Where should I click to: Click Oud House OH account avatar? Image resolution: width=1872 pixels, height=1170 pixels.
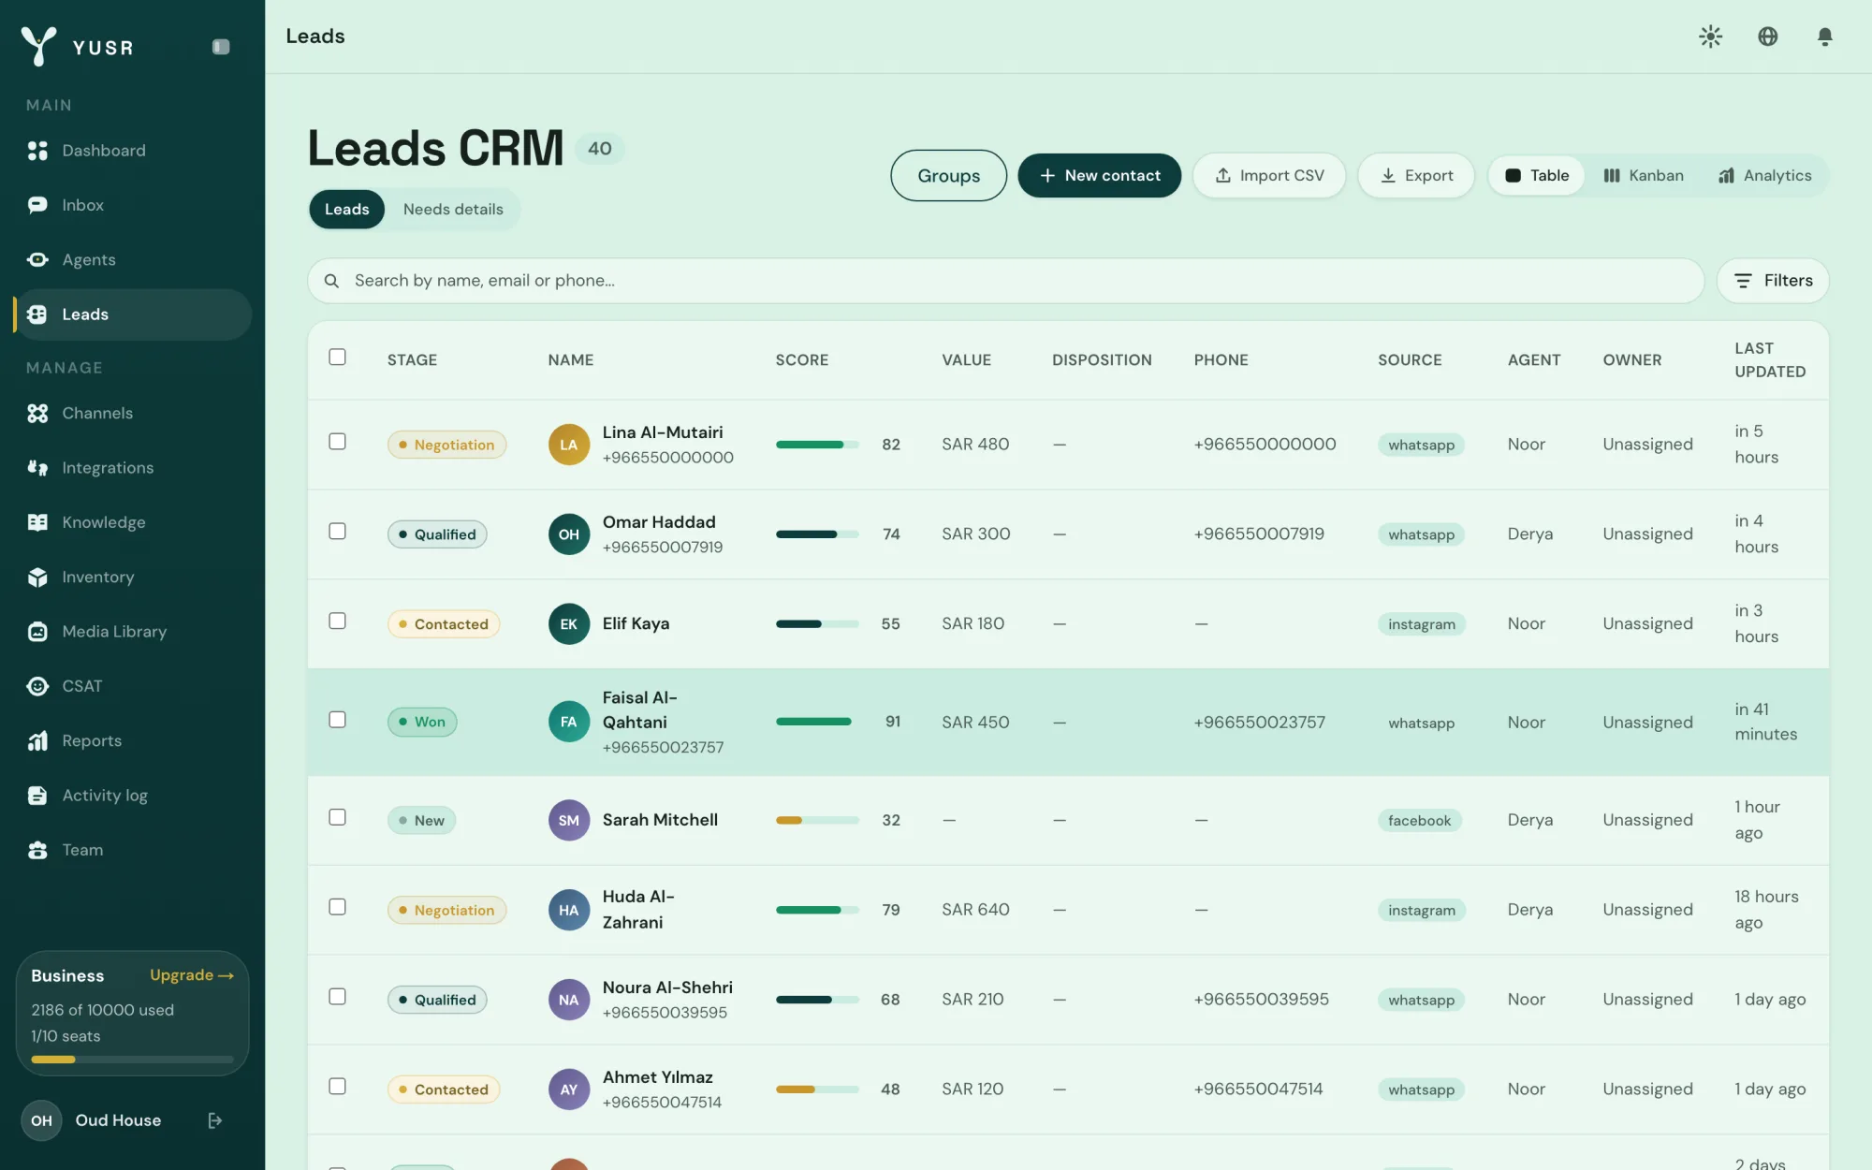coord(42,1120)
